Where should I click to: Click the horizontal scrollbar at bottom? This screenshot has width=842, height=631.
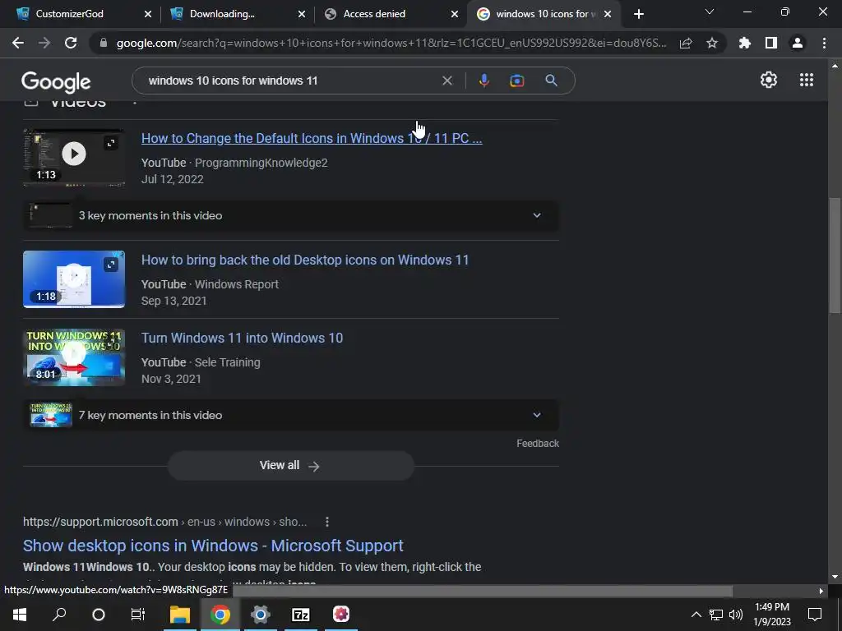coord(482,591)
